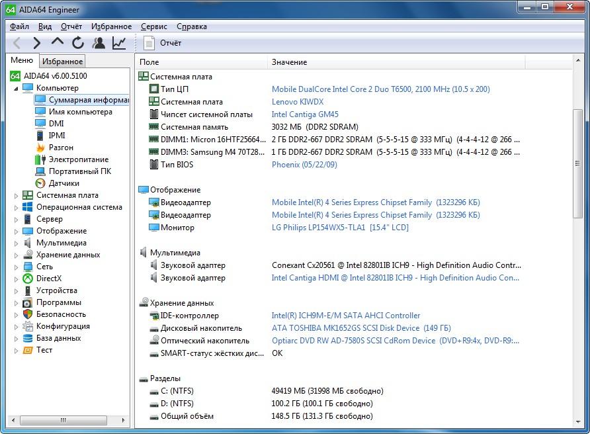Open the Mobile DualCore Intel Core 2 Duo T6500 link
Viewport: 590px width, 434px height.
click(381, 89)
